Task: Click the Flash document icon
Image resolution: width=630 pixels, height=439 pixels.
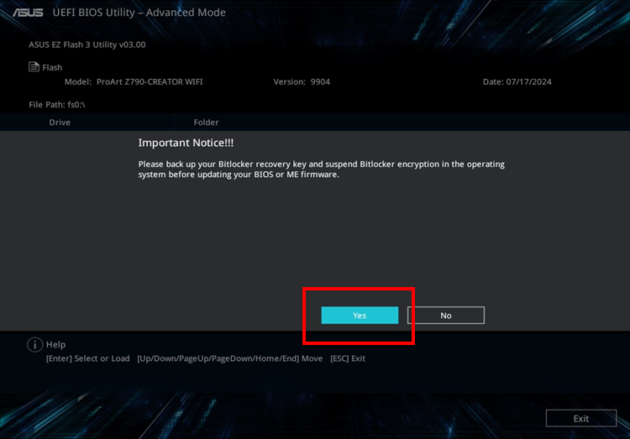Action: (34, 66)
